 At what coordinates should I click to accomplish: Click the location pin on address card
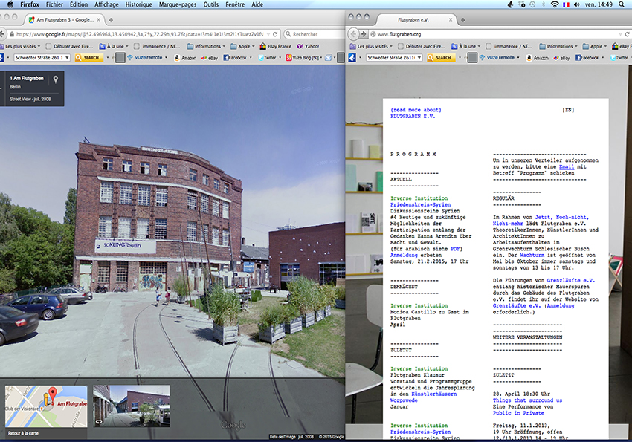pyautogui.click(x=56, y=79)
